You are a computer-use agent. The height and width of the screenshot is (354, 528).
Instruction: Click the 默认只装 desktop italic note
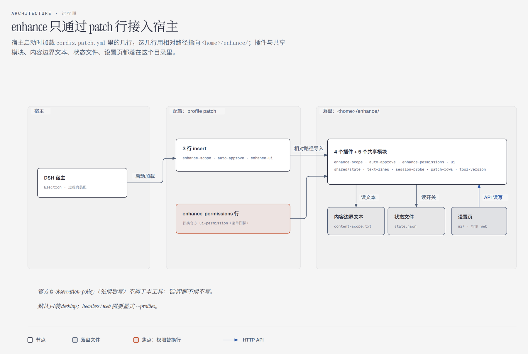click(98, 306)
